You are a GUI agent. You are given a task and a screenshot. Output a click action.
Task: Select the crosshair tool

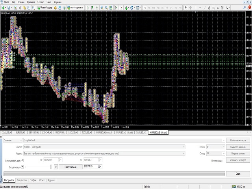coord(191,7)
